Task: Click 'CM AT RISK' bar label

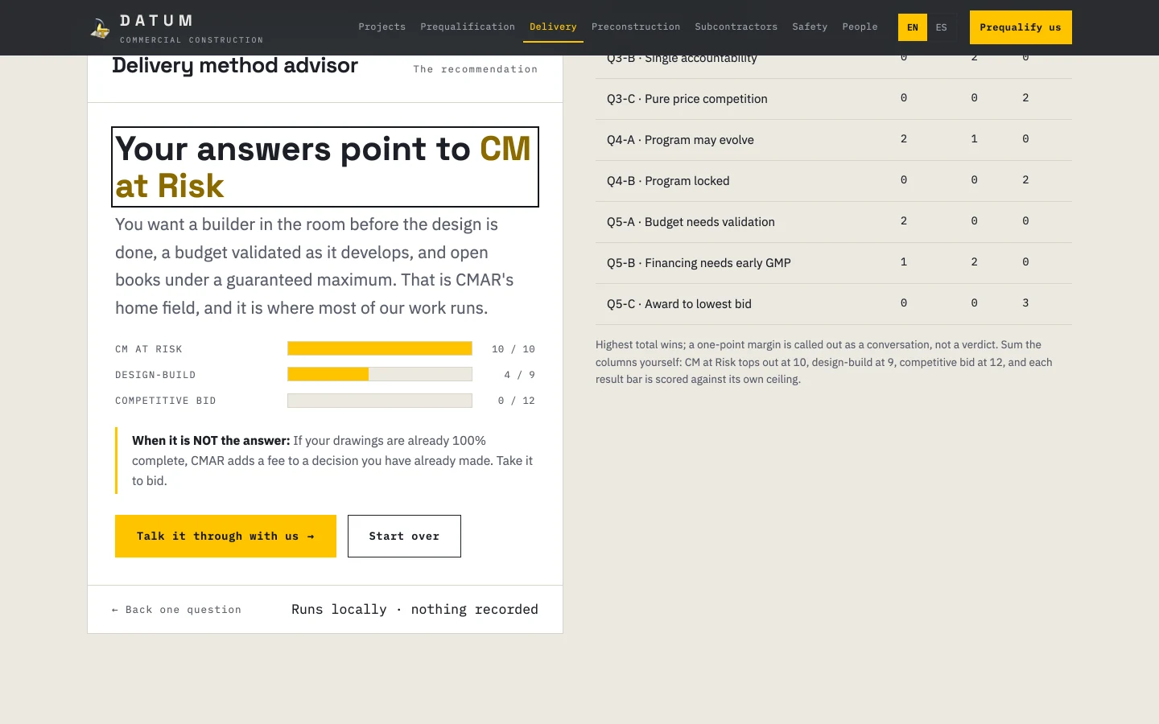Action: click(x=149, y=349)
